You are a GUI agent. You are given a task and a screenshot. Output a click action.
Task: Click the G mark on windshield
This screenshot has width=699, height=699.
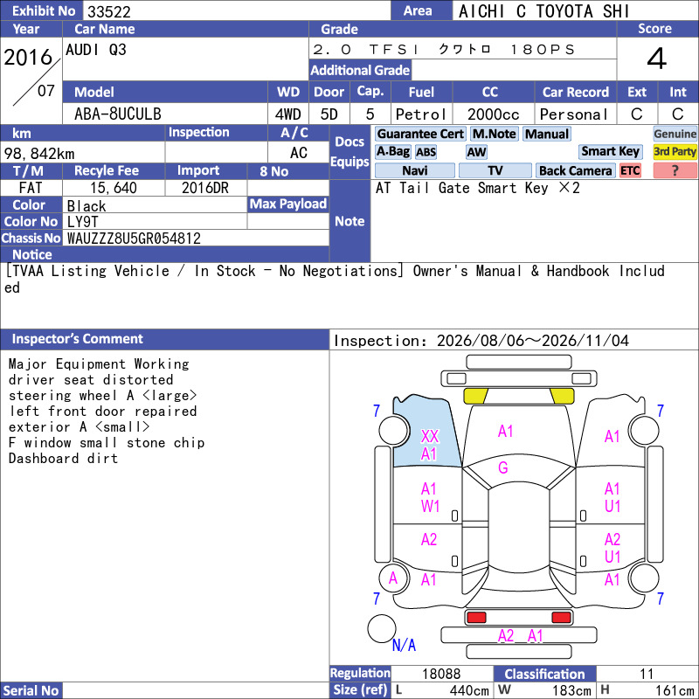pyautogui.click(x=503, y=467)
